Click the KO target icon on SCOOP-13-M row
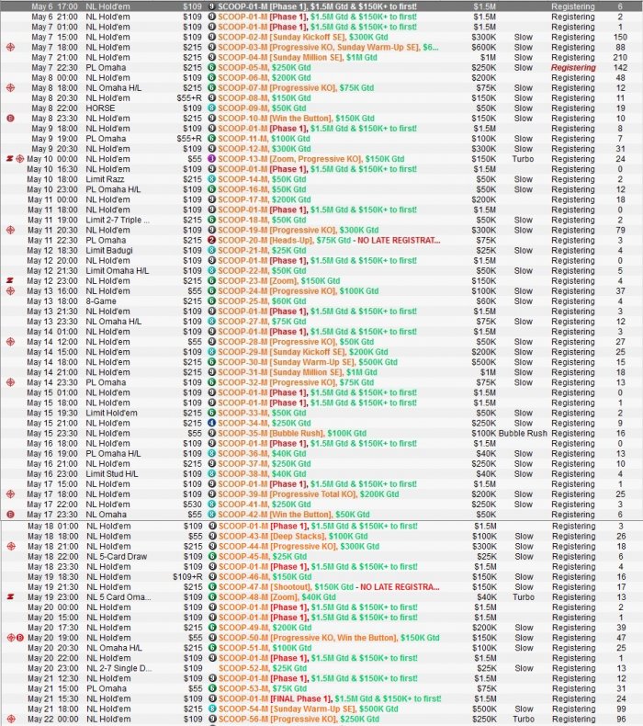Screen dimensions: 643x726 19,159
